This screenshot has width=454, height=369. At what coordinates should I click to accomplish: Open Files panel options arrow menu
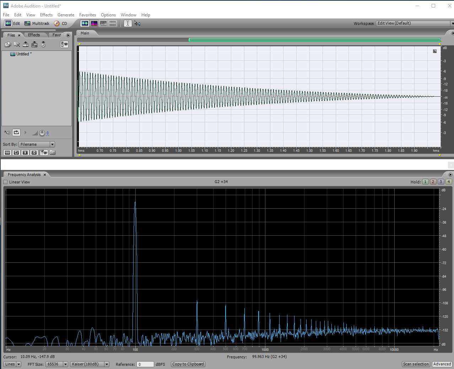pyautogui.click(x=68, y=35)
